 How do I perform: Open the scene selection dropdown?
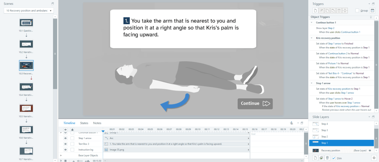[x=29, y=11]
